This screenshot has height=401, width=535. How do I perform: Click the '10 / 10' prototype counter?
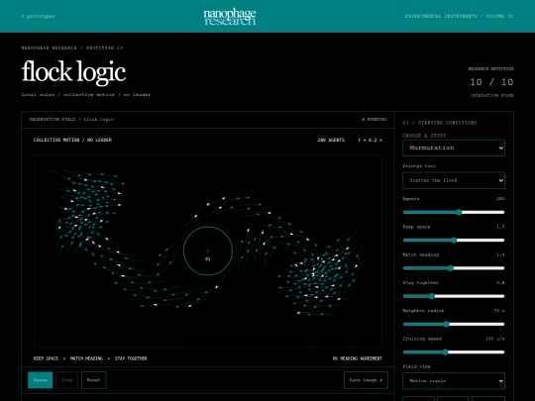tap(491, 82)
